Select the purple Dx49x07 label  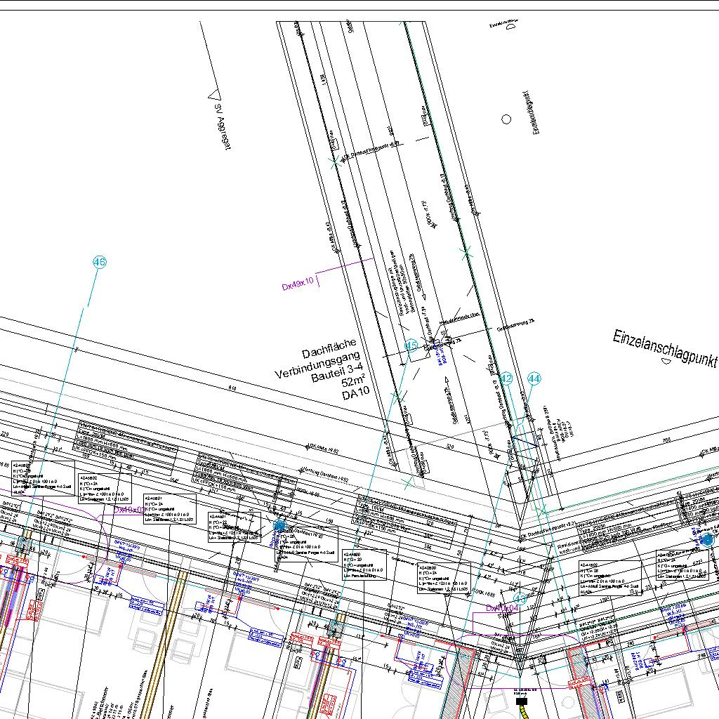(x=129, y=510)
